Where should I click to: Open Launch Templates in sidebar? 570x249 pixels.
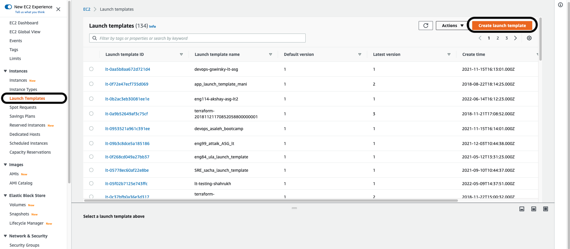(27, 98)
